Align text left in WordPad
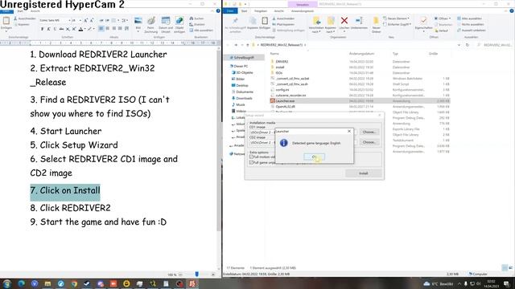 (101, 29)
